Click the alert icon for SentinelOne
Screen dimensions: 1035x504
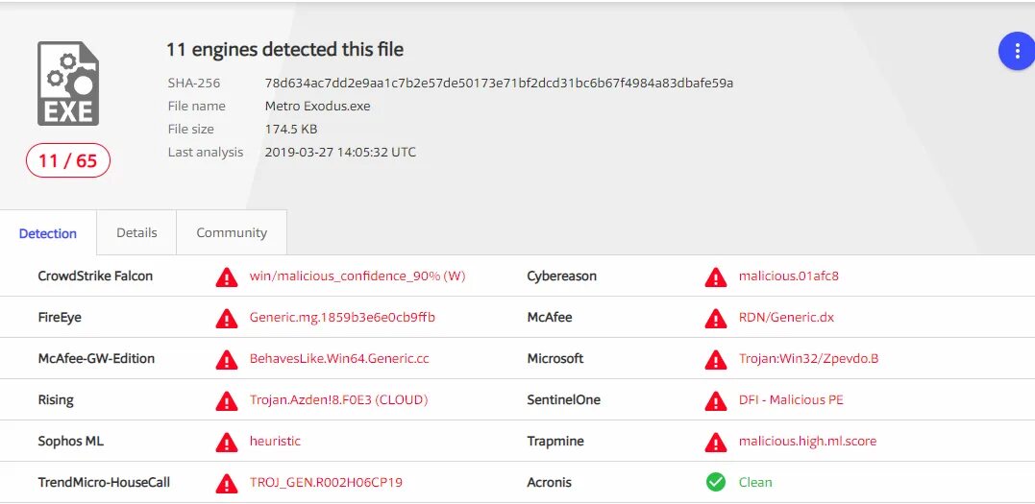pos(715,400)
